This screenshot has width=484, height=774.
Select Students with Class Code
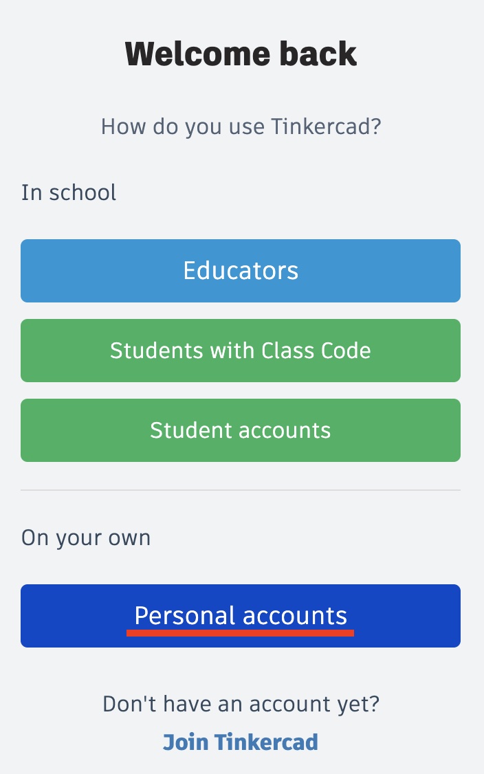pos(241,351)
